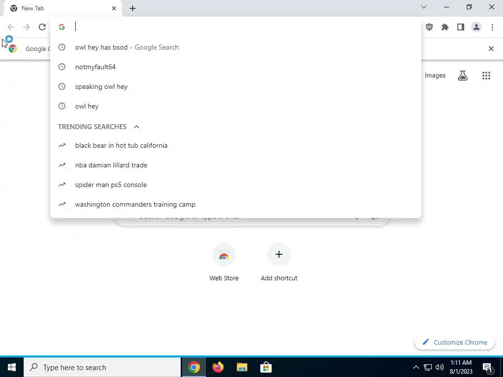Open the Images link
503x377 pixels.
point(435,76)
